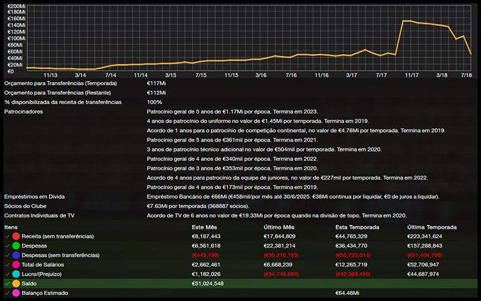This screenshot has height=301, width=481.
Task: Click the red Receita color circle
Action: [16, 236]
